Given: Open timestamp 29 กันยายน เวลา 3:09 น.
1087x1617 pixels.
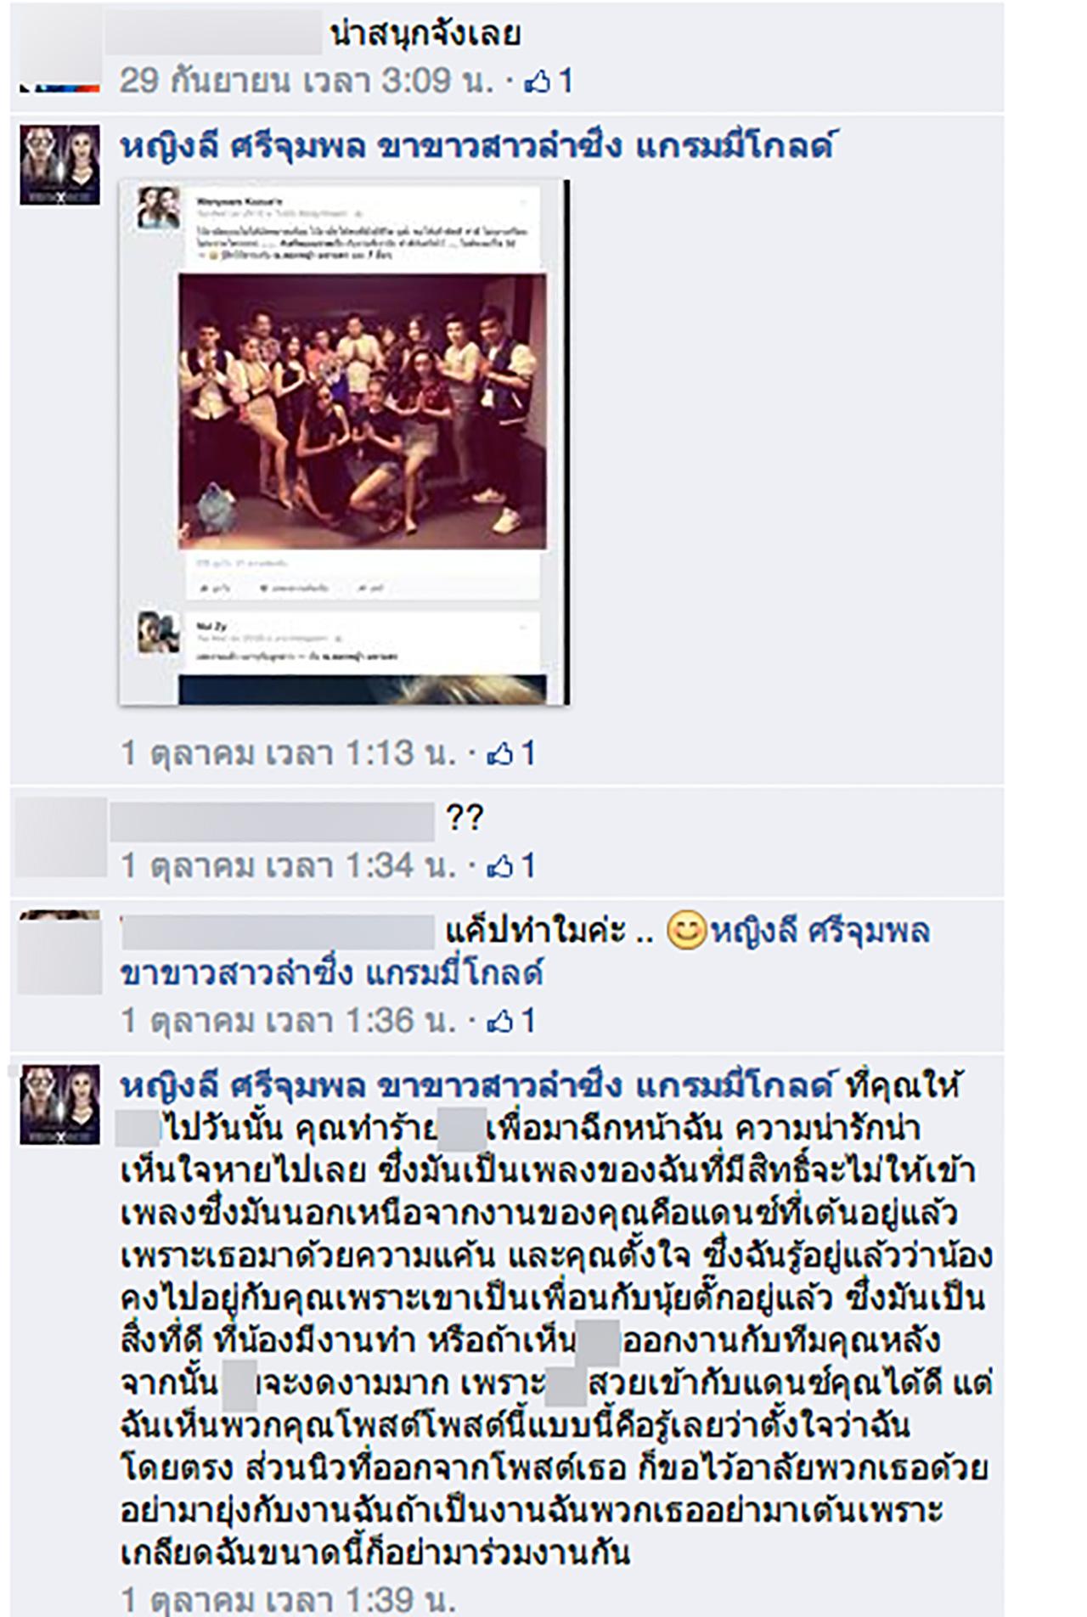Looking at the screenshot, I should tap(307, 81).
